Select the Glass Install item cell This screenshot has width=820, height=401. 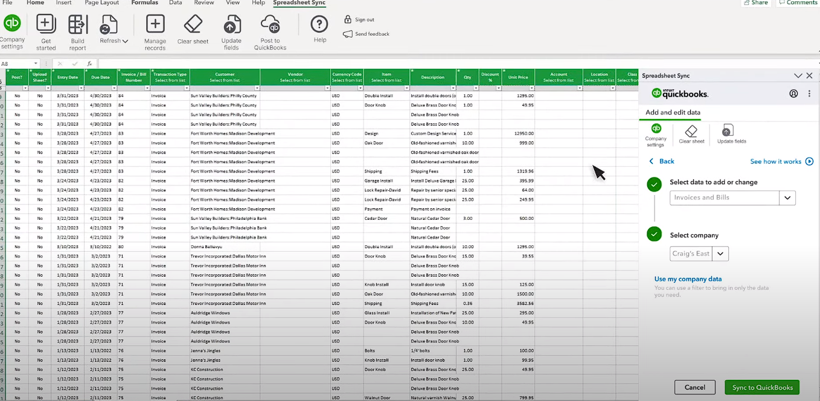[386, 313]
